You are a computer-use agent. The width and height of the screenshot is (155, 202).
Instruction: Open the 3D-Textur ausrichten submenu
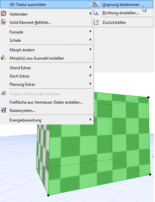coord(46,4)
